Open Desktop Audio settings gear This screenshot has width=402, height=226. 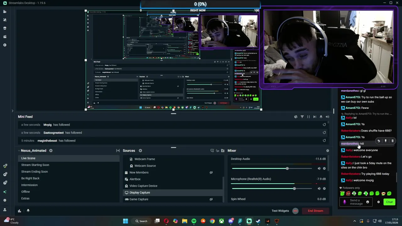(x=324, y=169)
